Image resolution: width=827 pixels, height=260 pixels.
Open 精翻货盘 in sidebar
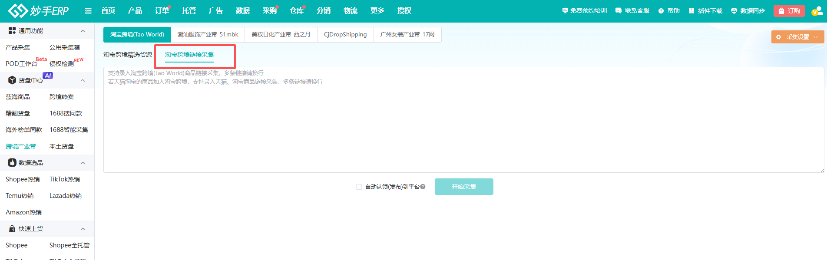[18, 113]
